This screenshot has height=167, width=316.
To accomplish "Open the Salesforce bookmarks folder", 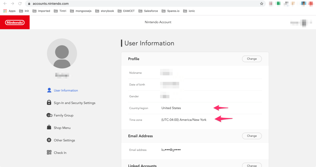I will (x=148, y=11).
